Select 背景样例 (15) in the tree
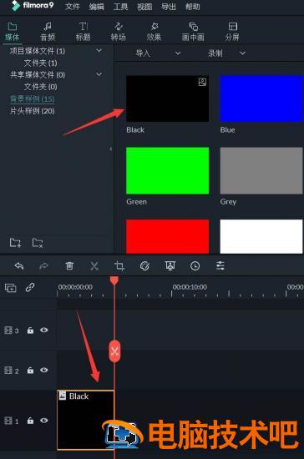Viewport: 304px width, 459px height. (x=33, y=99)
